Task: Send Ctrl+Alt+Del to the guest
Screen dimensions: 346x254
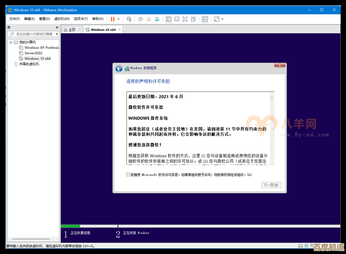Action: (x=129, y=19)
